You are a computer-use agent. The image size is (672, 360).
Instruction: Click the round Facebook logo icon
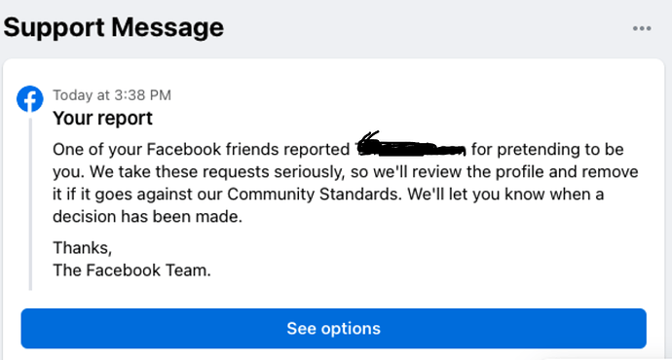click(30, 99)
